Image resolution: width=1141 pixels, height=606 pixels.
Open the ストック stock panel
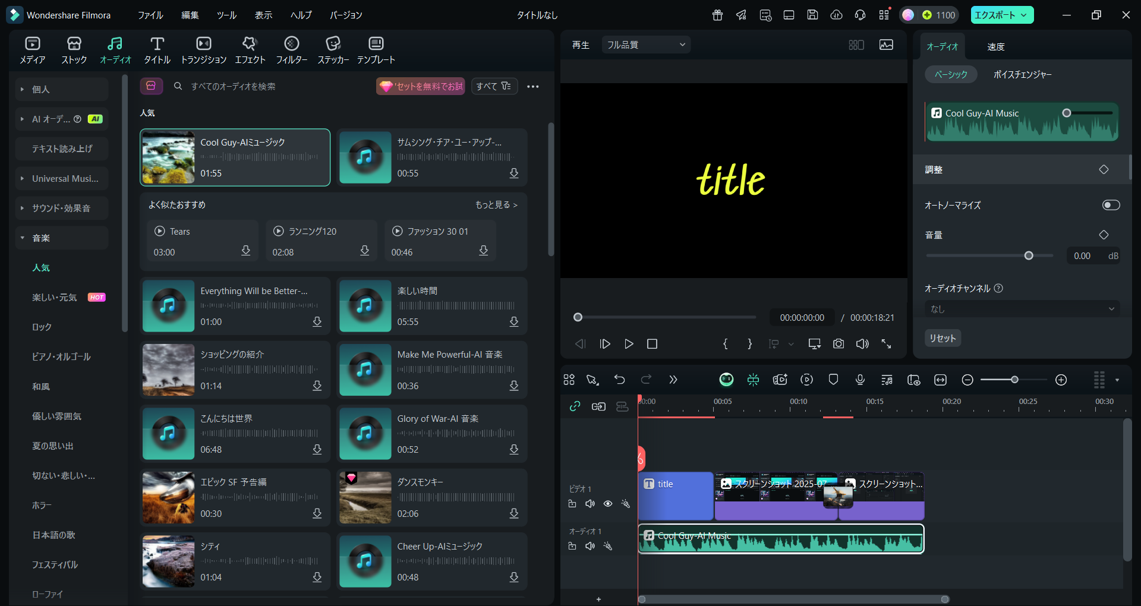pyautogui.click(x=74, y=50)
